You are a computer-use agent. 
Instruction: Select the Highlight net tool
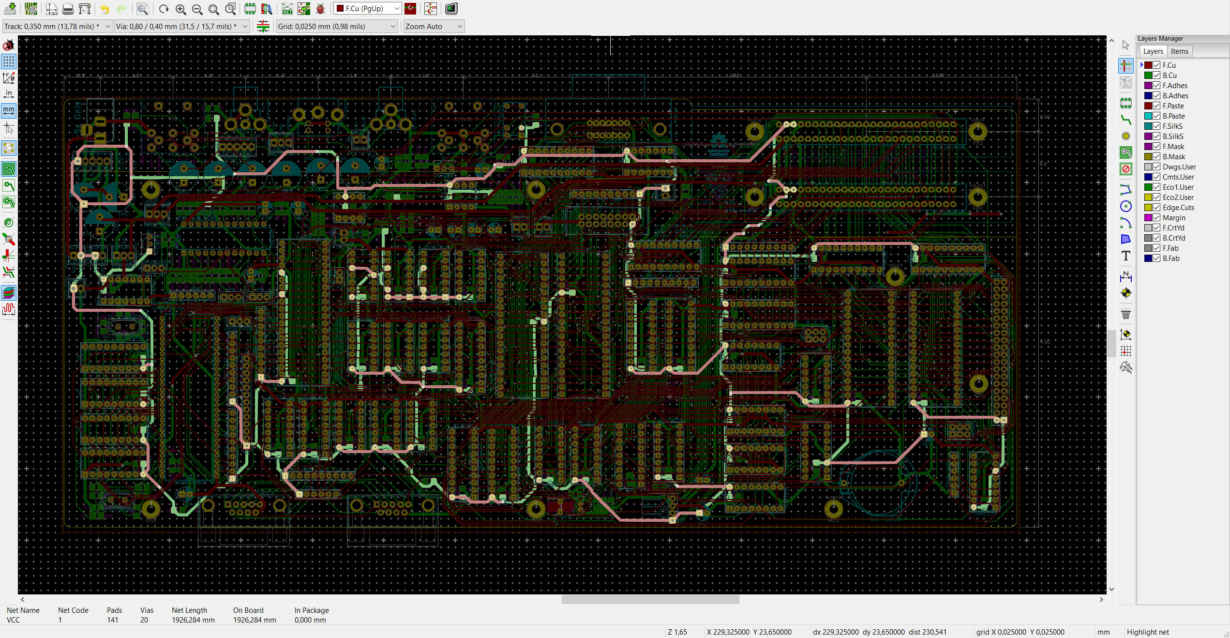pyautogui.click(x=1126, y=65)
